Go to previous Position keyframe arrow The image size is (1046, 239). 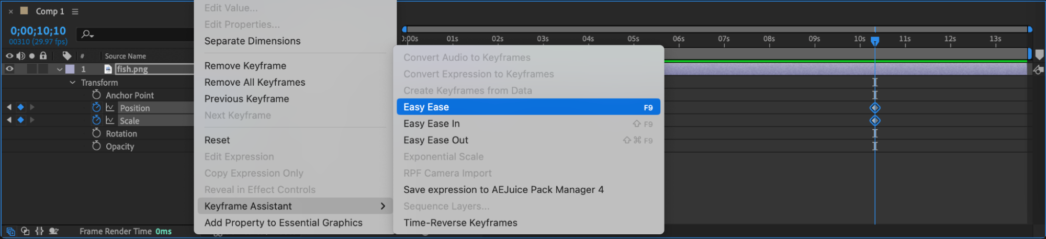point(9,107)
